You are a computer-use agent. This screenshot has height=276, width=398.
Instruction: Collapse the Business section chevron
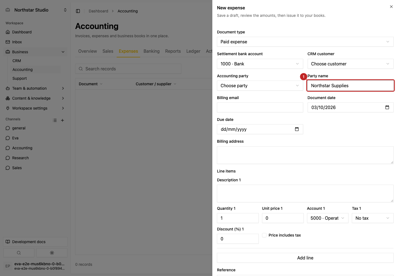[x=63, y=52]
